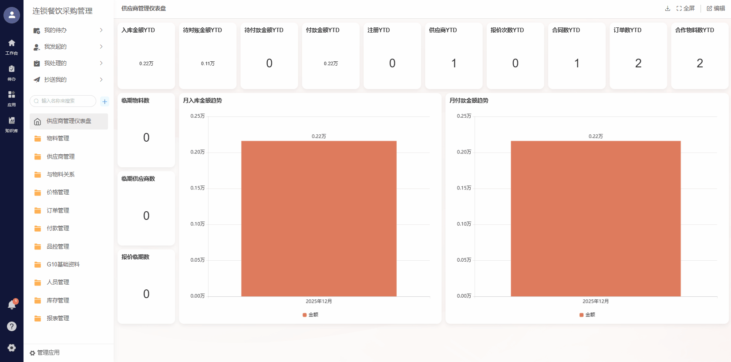
Task: Expand the 我的待办 chevron
Action: (101, 30)
